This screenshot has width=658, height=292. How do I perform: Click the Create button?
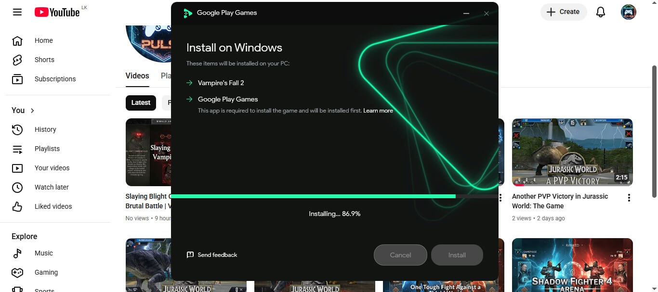point(563,12)
